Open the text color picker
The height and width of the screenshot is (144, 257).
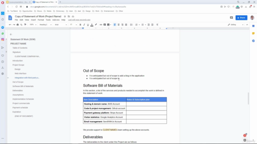[92, 25]
